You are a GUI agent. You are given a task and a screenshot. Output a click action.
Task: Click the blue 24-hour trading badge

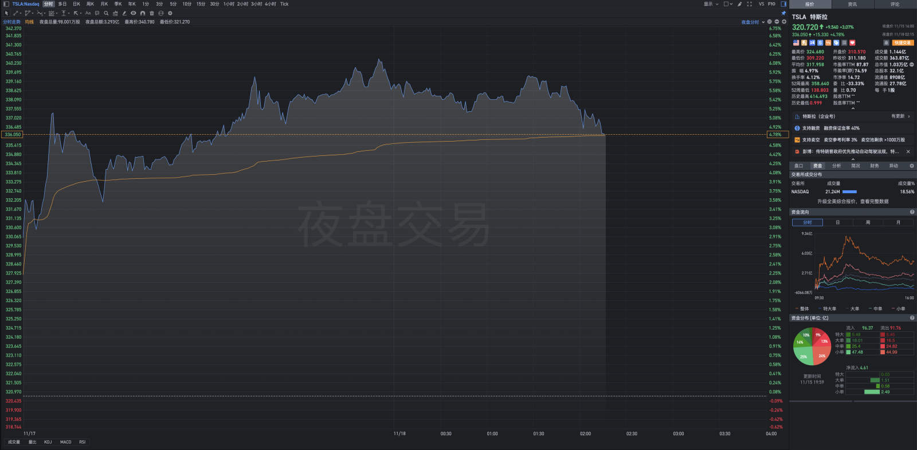pyautogui.click(x=812, y=43)
